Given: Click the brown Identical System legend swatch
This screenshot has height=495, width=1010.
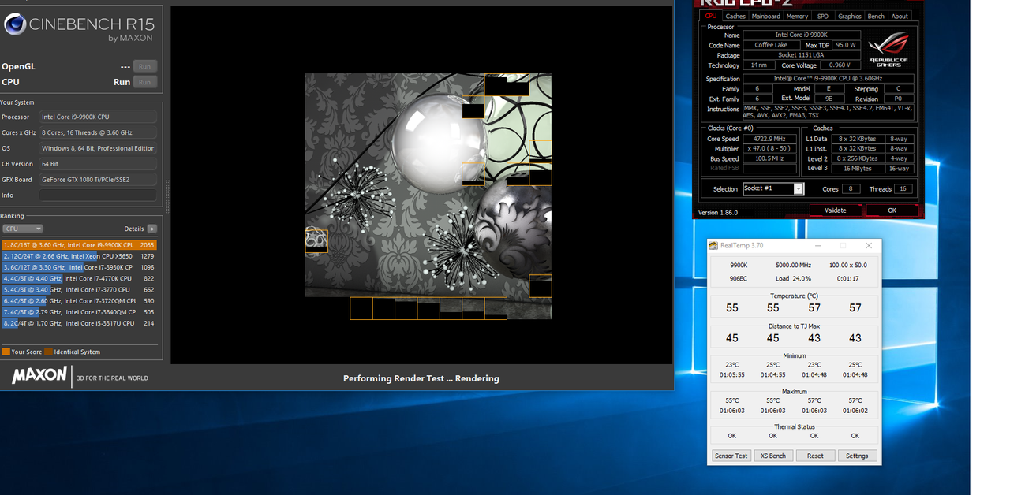Looking at the screenshot, I should coord(48,352).
